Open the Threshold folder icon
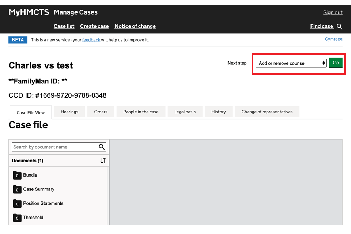The image size is (351, 234). (17, 218)
